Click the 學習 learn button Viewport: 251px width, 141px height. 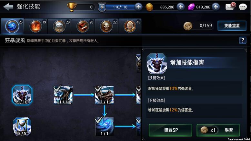pyautogui.click(x=218, y=130)
